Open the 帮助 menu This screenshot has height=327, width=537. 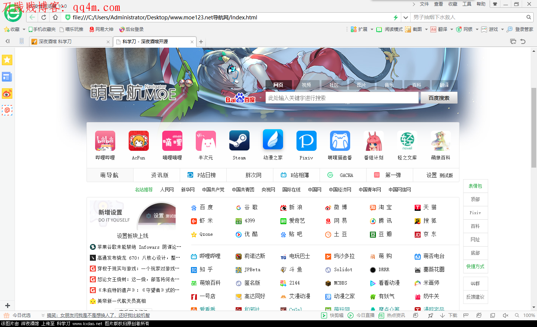[481, 4]
